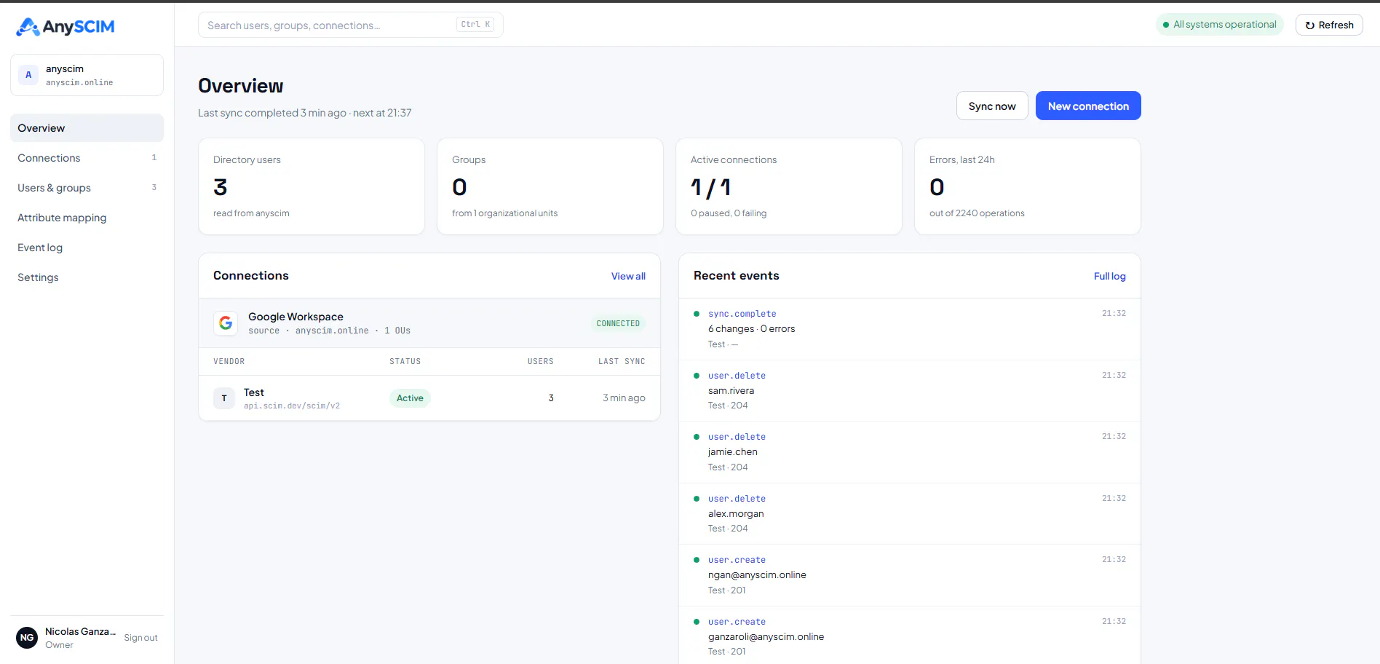Click the New connection button

click(1088, 106)
